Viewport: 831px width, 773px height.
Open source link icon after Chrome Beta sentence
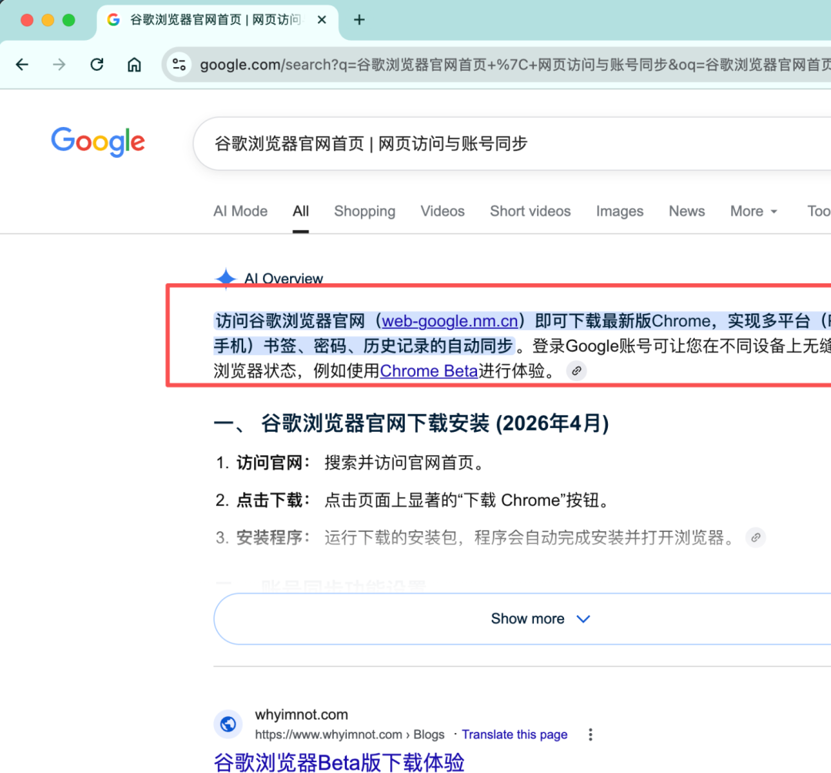point(576,370)
